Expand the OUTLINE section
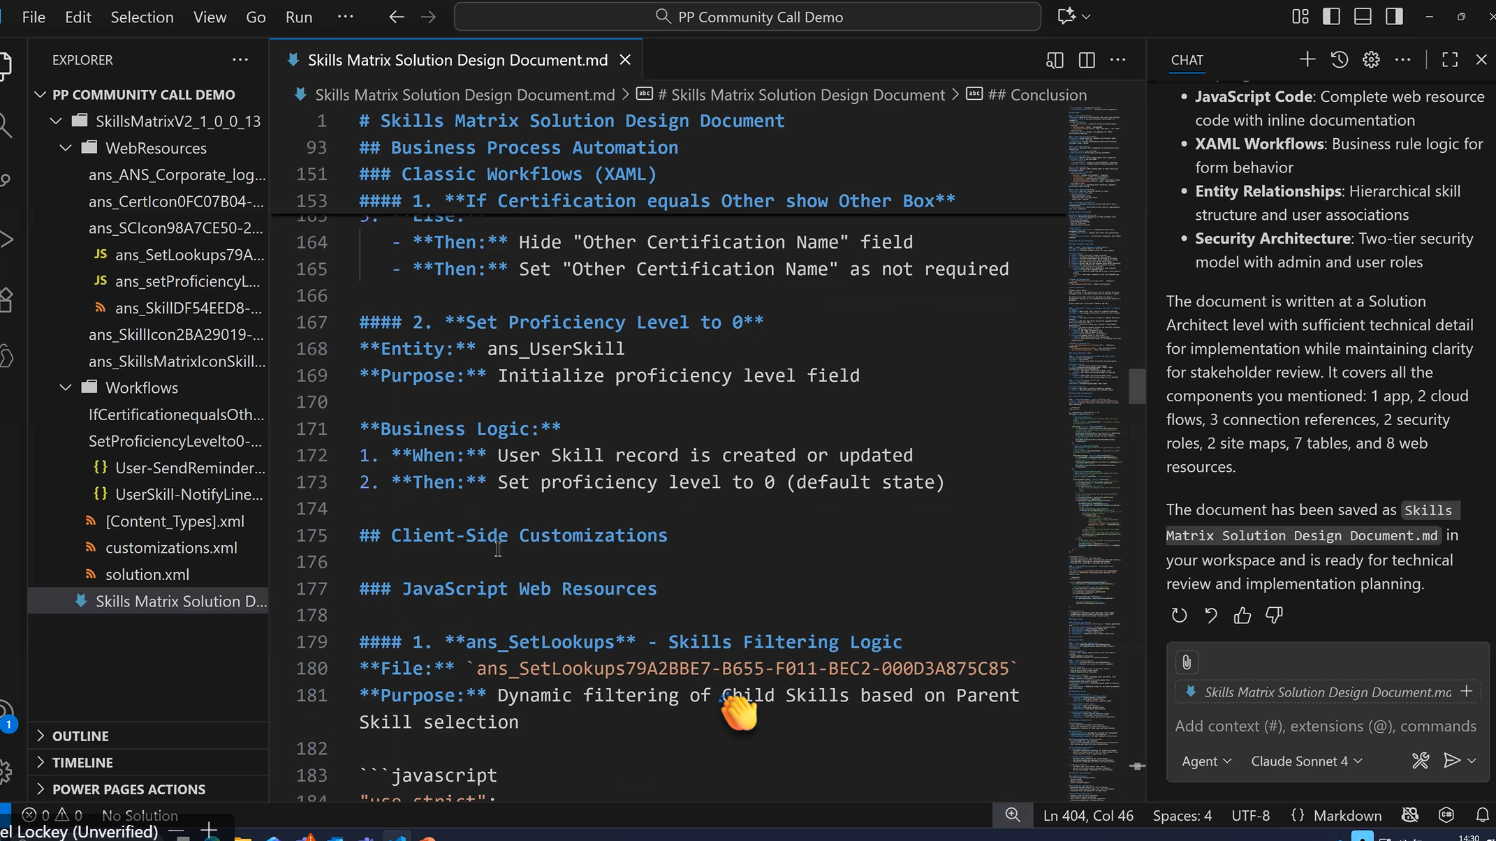This screenshot has height=841, width=1496. point(80,736)
